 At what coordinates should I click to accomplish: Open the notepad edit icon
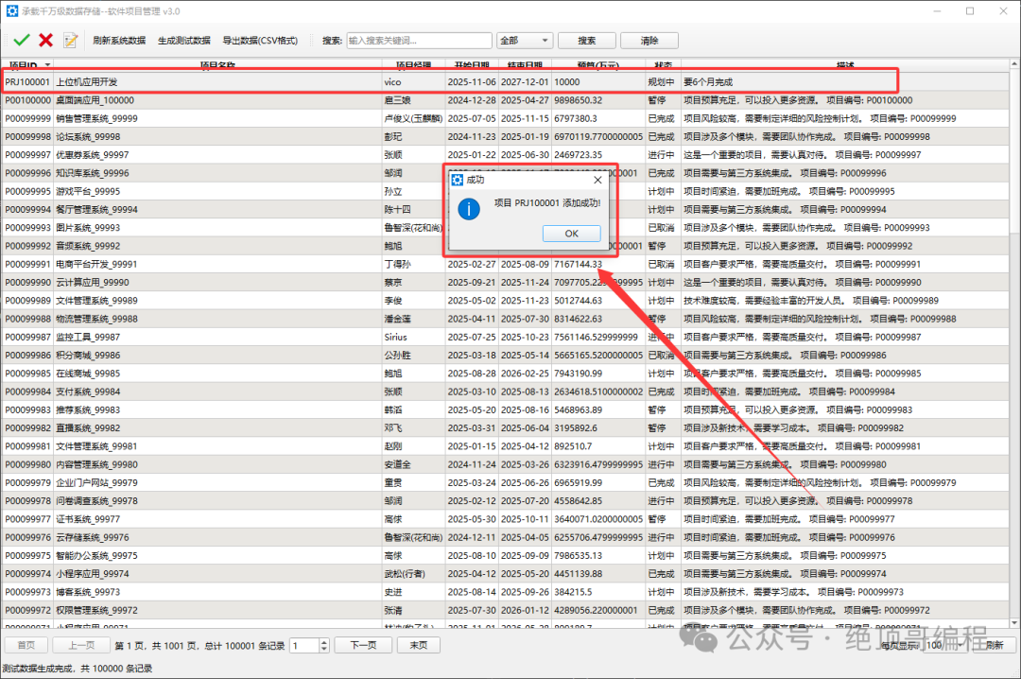[70, 41]
